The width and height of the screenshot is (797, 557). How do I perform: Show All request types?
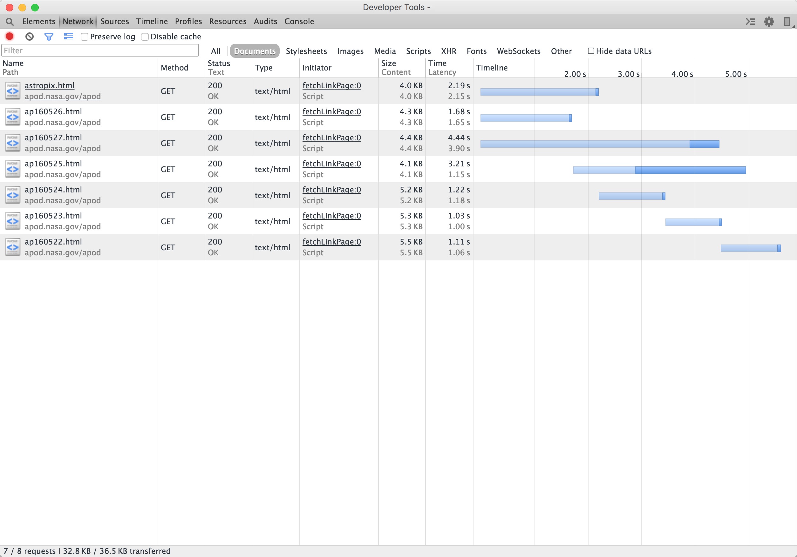[215, 51]
